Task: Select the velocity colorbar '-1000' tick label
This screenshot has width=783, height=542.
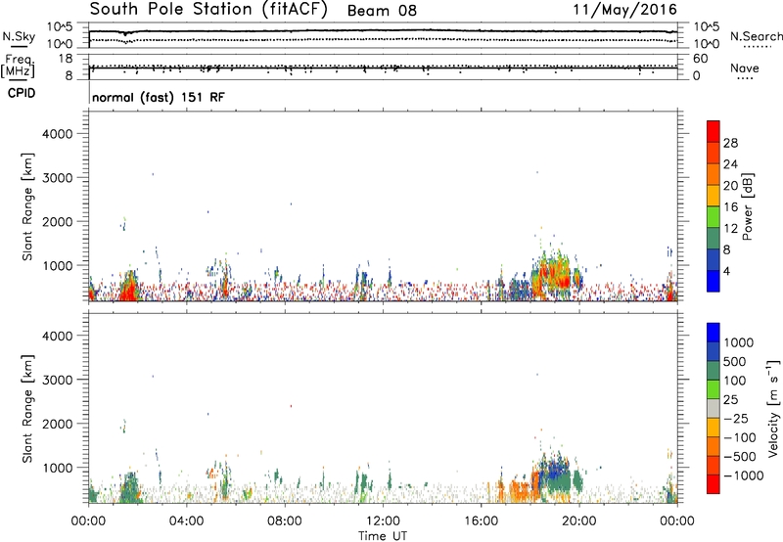Action: pos(744,475)
